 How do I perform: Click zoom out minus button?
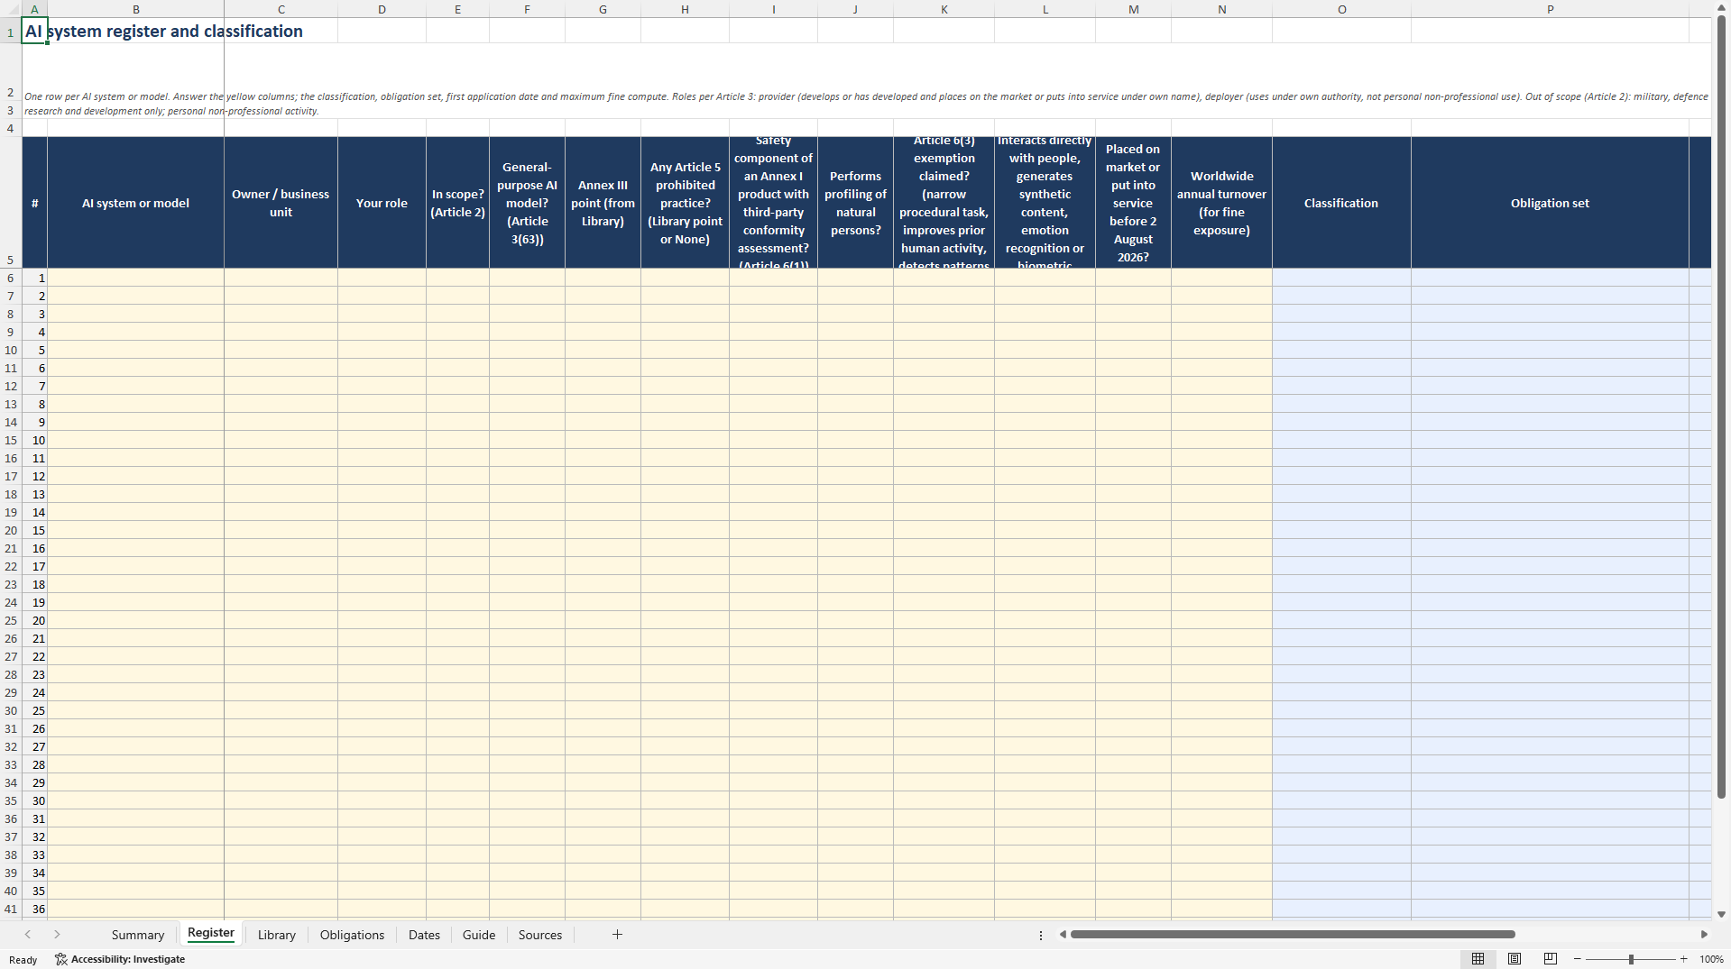(1578, 959)
